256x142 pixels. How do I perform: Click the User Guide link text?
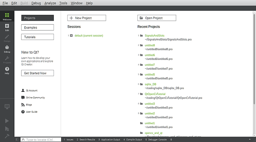point(32,112)
